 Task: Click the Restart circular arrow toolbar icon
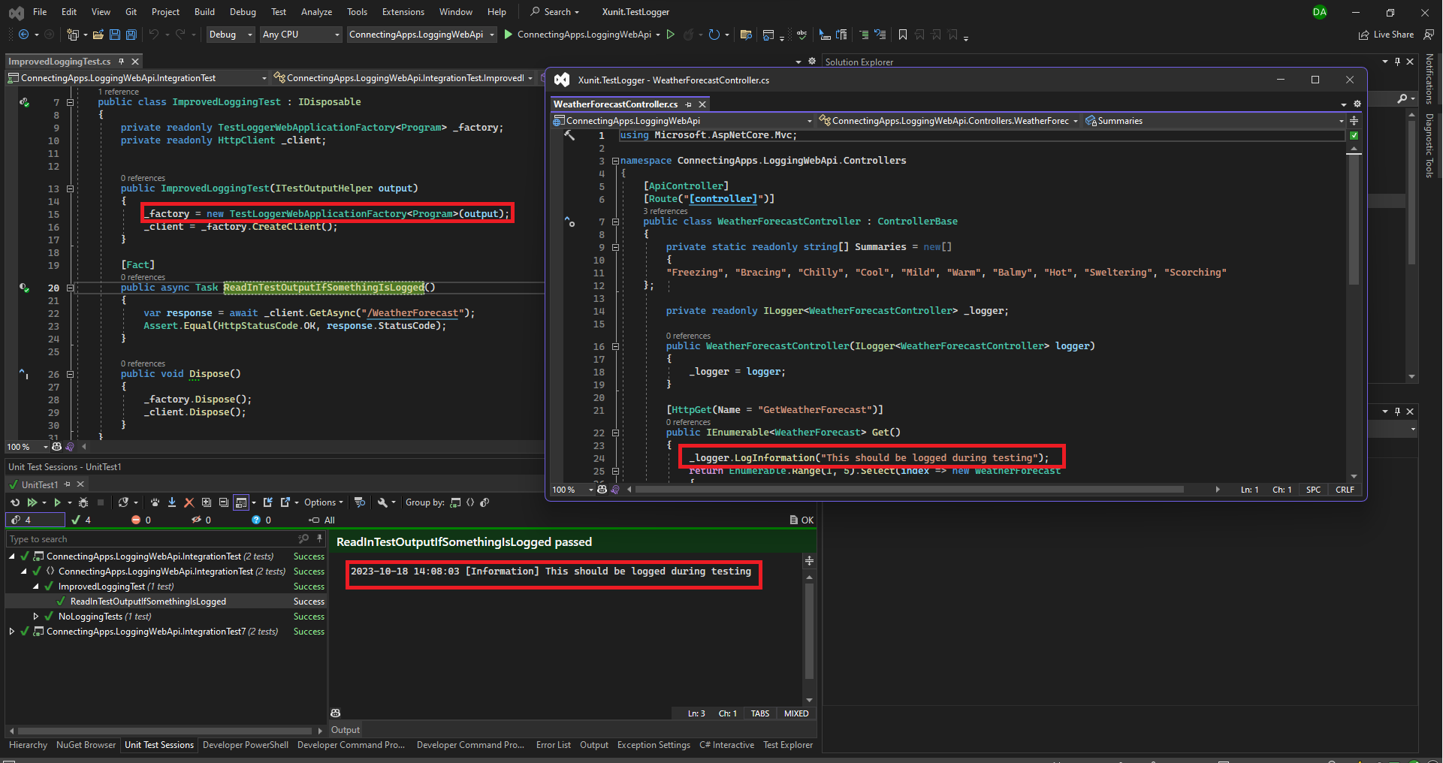[714, 35]
